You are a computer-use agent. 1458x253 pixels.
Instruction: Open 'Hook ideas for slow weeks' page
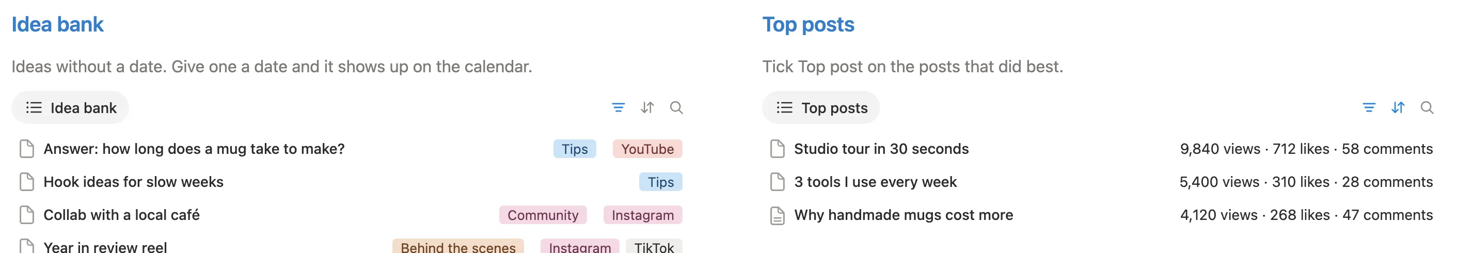(134, 182)
